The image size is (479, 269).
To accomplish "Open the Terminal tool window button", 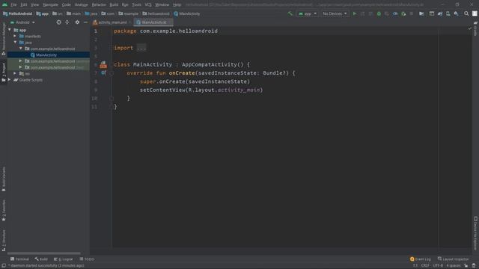I will 19,259.
